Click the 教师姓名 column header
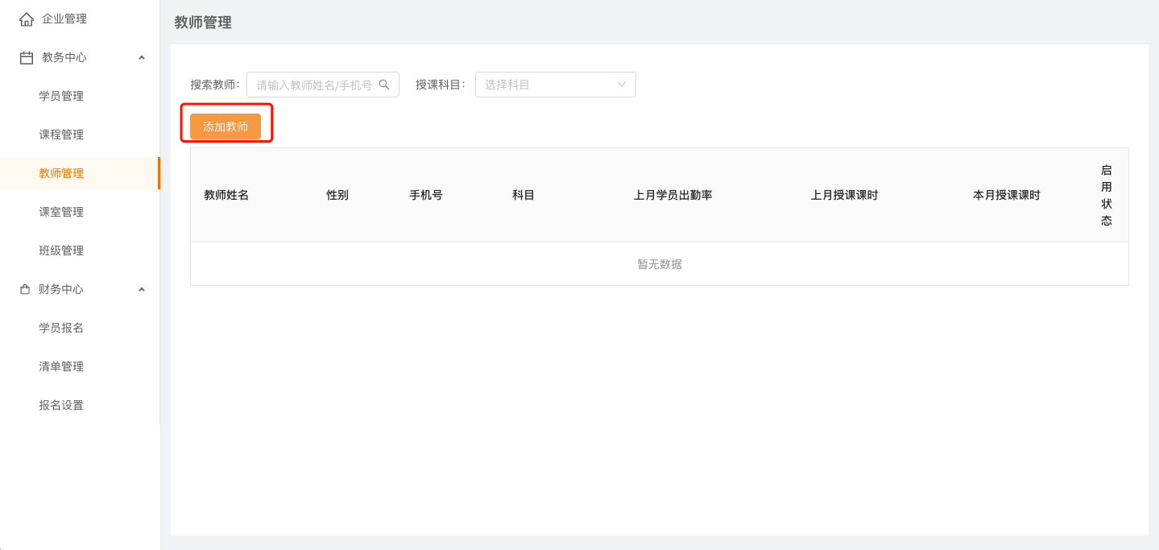 click(226, 195)
